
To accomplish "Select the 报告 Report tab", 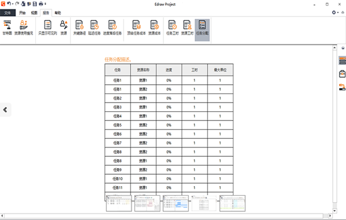I will (46, 13).
